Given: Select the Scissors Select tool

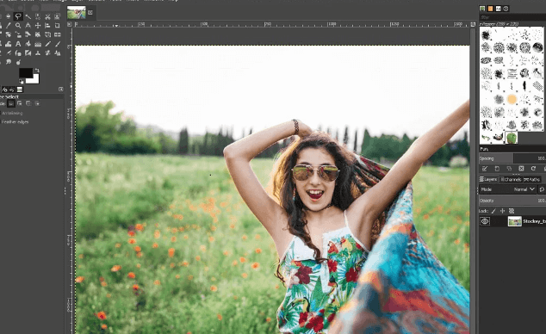Looking at the screenshot, I should (x=47, y=16).
